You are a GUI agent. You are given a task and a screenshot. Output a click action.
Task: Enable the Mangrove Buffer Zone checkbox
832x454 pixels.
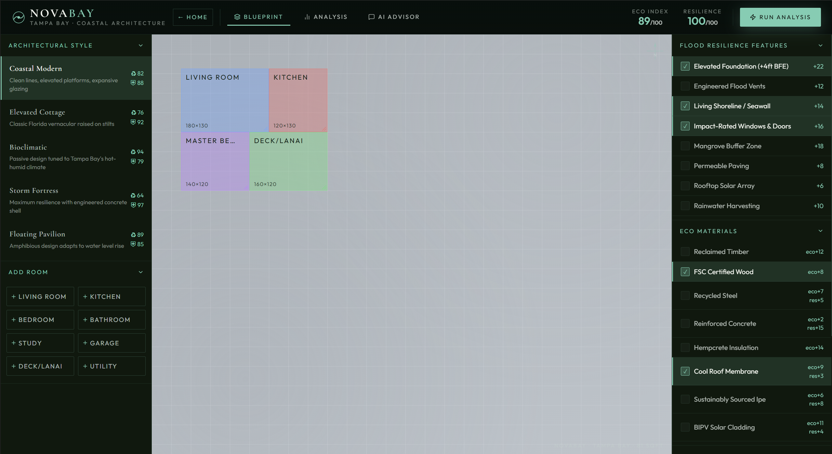[x=685, y=146]
